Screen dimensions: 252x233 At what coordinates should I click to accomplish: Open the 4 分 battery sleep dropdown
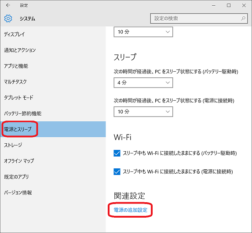click(x=143, y=83)
